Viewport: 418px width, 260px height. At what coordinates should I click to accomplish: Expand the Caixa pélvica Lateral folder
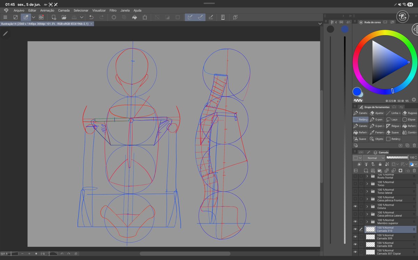coord(367,214)
